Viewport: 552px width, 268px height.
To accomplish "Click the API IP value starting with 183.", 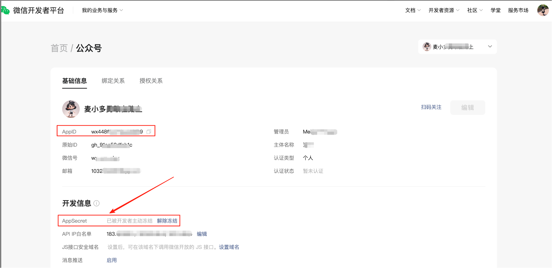I will click(149, 234).
